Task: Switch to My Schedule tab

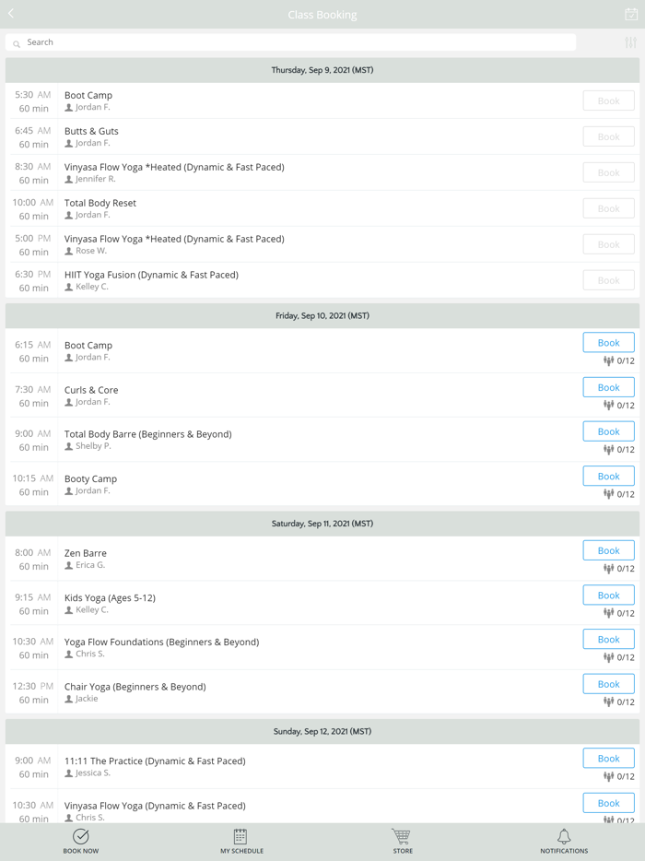Action: (241, 841)
